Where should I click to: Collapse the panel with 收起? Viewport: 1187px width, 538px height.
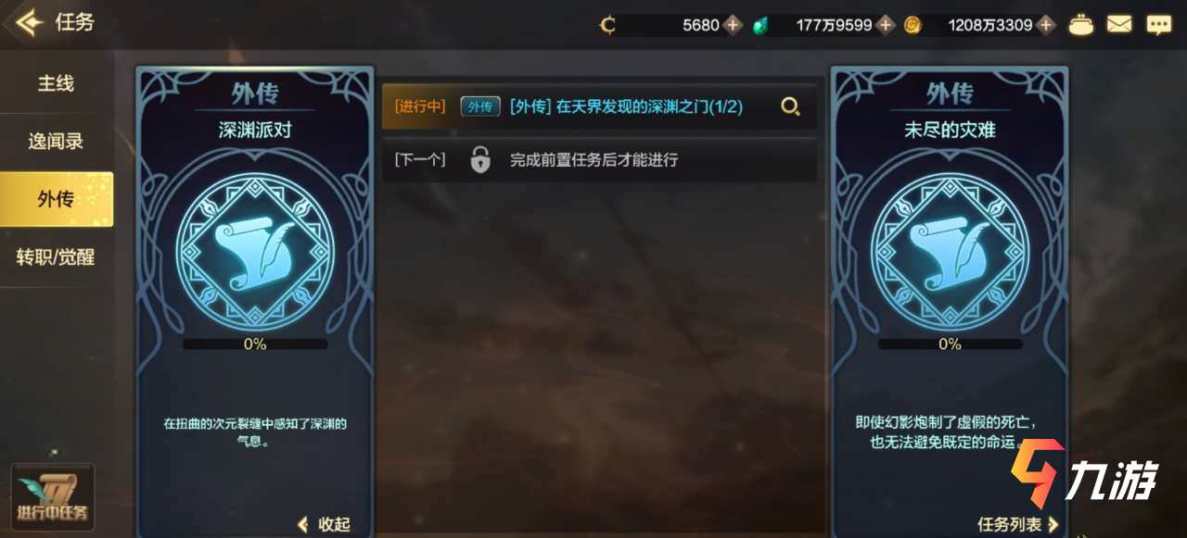324,524
